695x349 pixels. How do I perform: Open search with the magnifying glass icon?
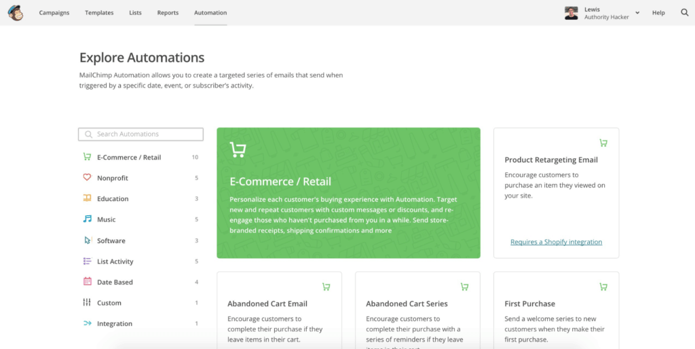[x=684, y=13]
